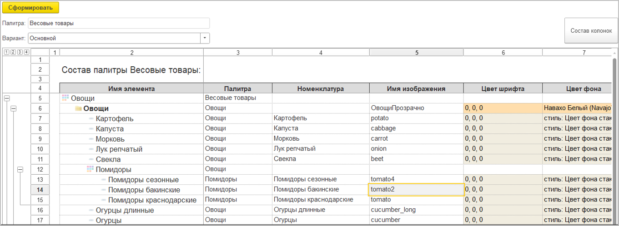
Task: Show grouping level 2 rows
Action: pos(13,52)
